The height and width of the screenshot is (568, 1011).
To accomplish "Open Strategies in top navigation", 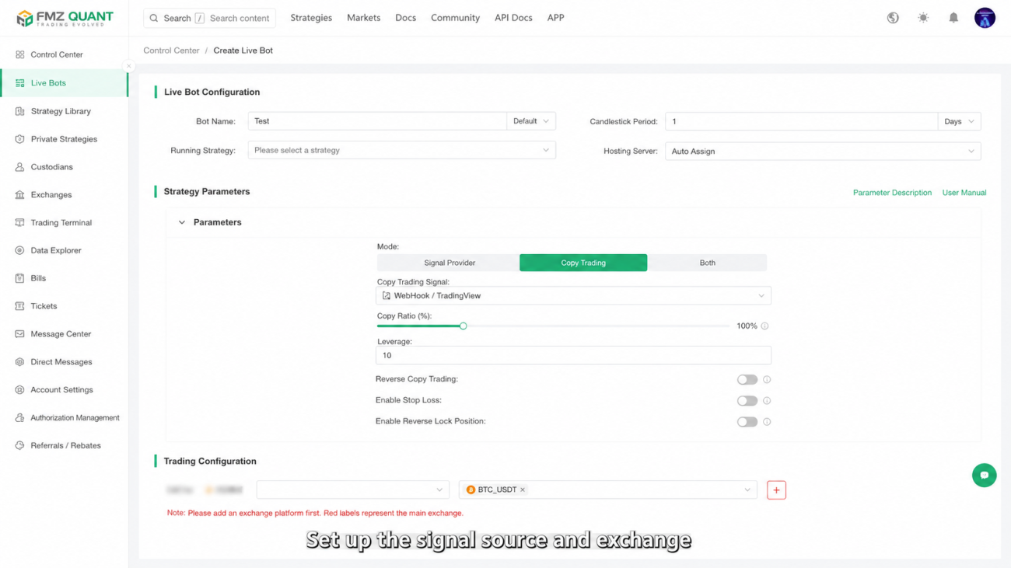I will [x=311, y=18].
